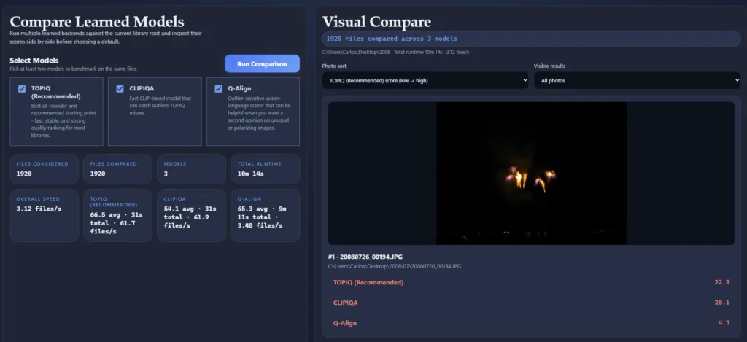Uncheck the Q-Align model checkbox
Image resolution: width=747 pixels, height=342 pixels.
point(218,88)
